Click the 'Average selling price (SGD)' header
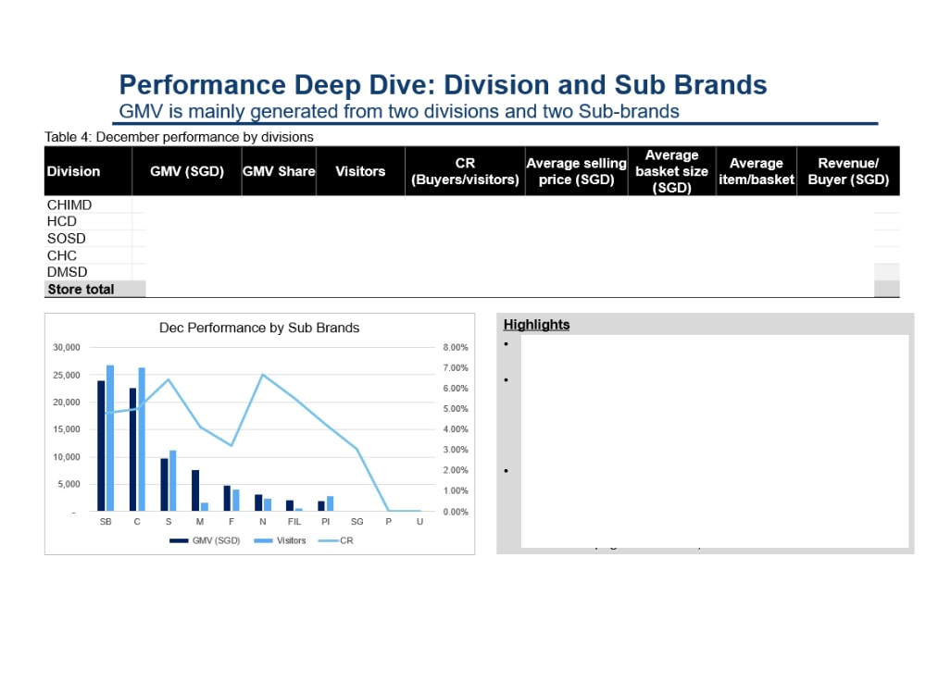This screenshot has height=694, width=926. [x=576, y=171]
